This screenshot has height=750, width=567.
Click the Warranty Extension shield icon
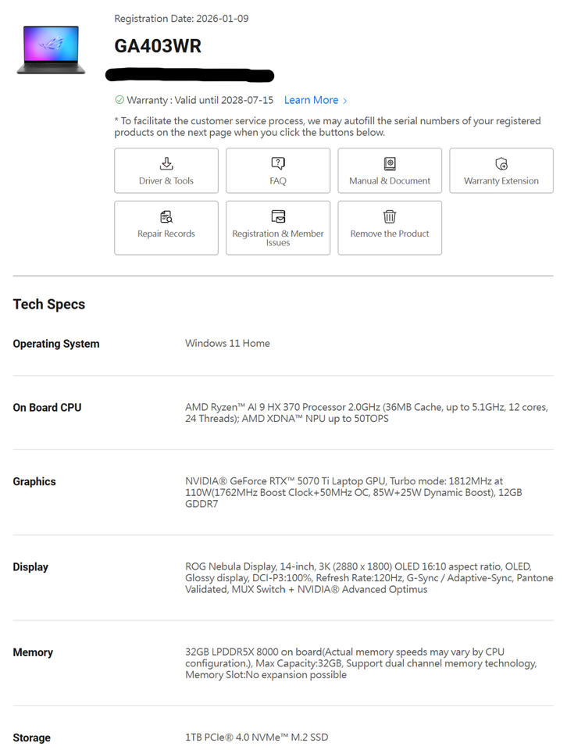(501, 163)
